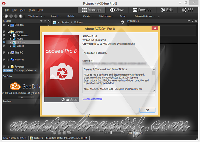The image size is (200, 142).
Task: Open the Create dropdown
Action: [88, 16]
